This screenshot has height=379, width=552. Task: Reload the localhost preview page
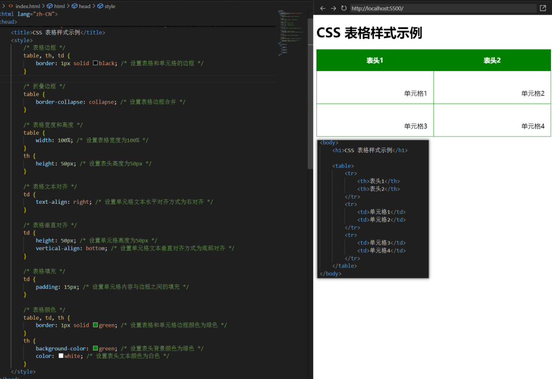coord(343,8)
